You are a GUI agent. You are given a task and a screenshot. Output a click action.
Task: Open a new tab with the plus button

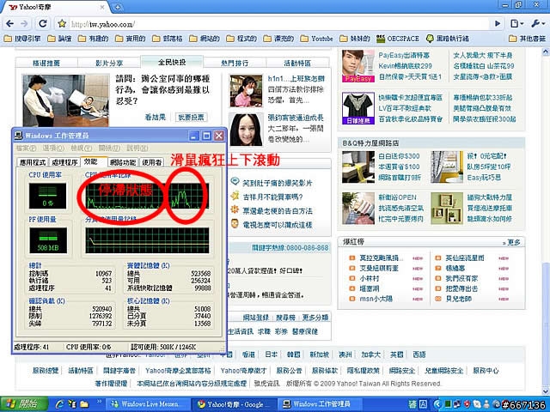118,7
